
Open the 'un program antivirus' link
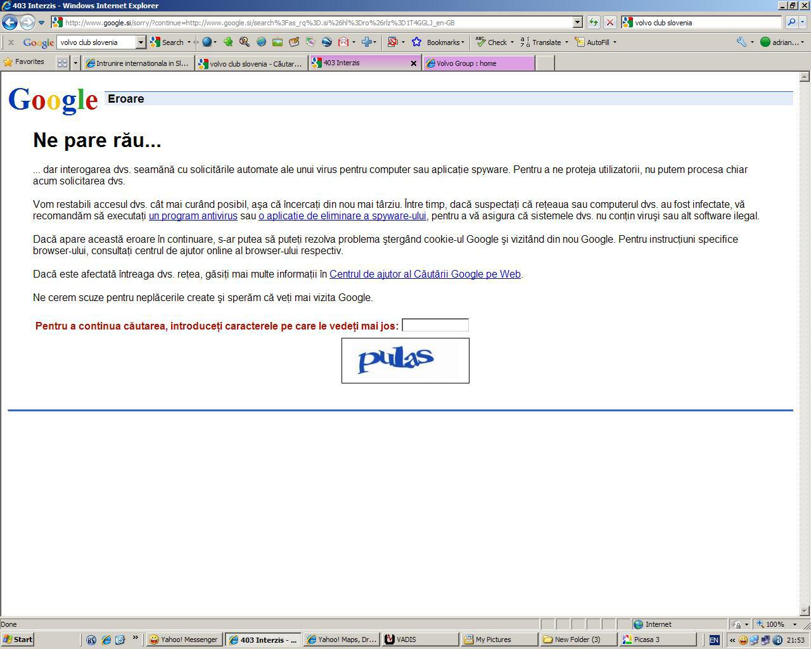(193, 216)
